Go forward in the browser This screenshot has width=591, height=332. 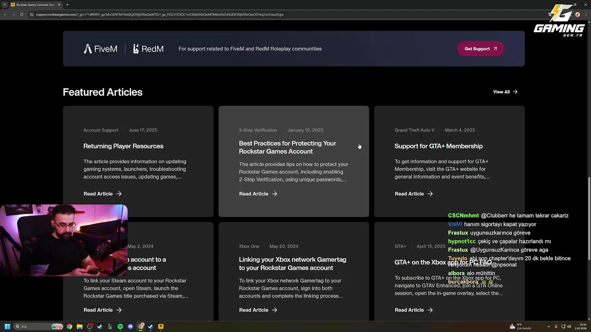(x=13, y=14)
